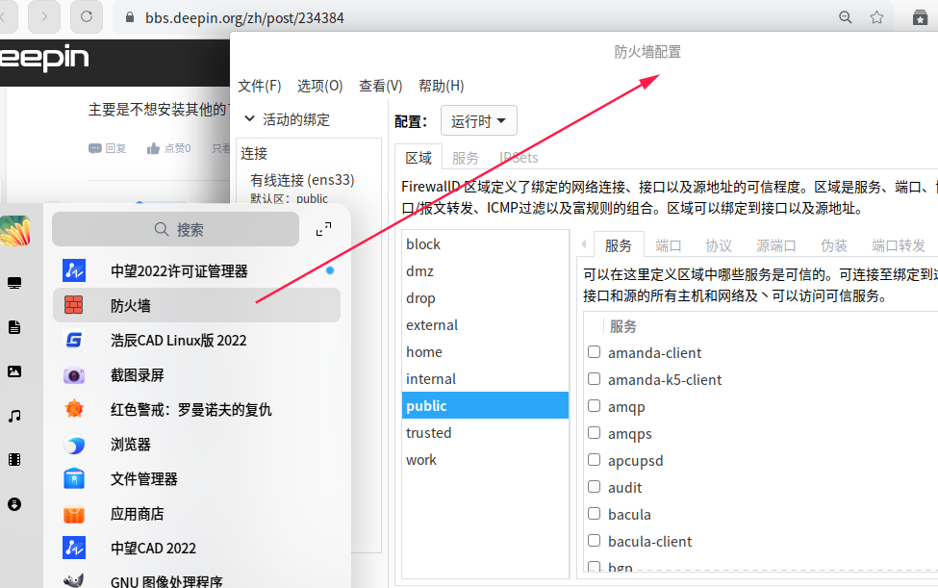Click the 搜索 input field in the launcher

[176, 229]
